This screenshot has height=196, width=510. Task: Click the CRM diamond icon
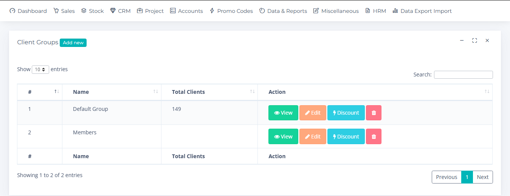click(x=113, y=11)
